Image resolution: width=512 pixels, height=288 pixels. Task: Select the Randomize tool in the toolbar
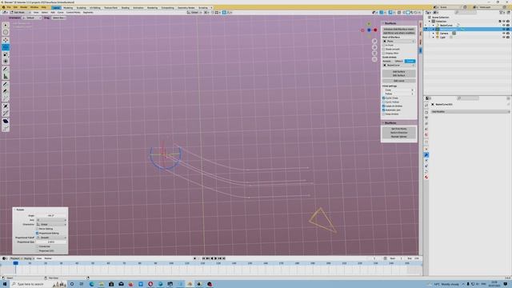coord(6,128)
